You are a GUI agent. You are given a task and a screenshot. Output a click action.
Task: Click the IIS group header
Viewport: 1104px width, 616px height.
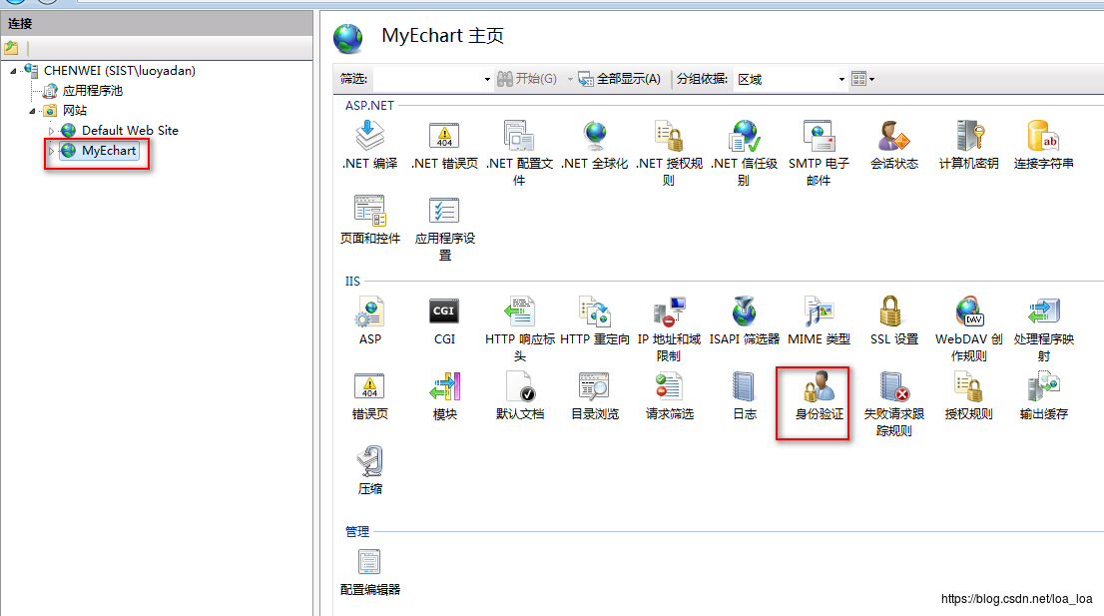352,282
